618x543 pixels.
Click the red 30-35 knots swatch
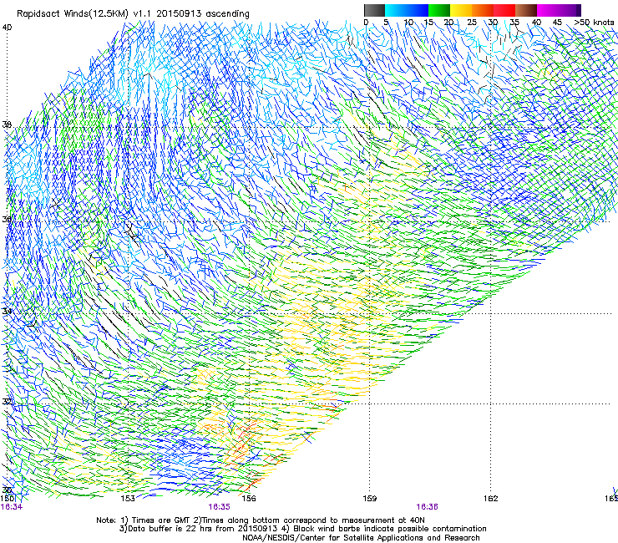[x=504, y=10]
